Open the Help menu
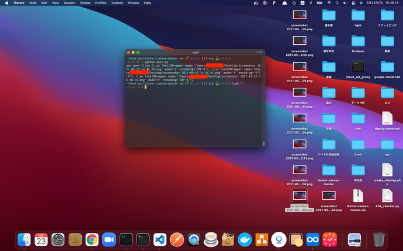The image size is (403, 251). 147,3
